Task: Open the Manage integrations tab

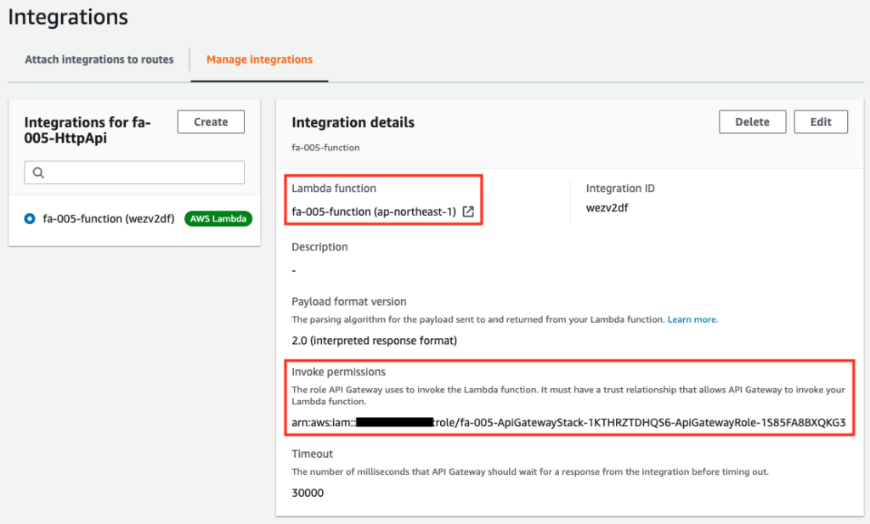Action: pyautogui.click(x=260, y=59)
